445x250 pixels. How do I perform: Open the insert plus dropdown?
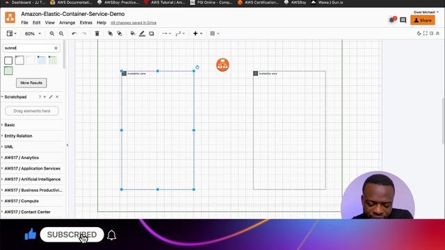click(x=197, y=33)
